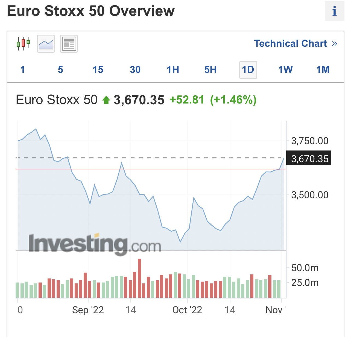Open the news view icon
The width and height of the screenshot is (351, 337).
coord(69,44)
